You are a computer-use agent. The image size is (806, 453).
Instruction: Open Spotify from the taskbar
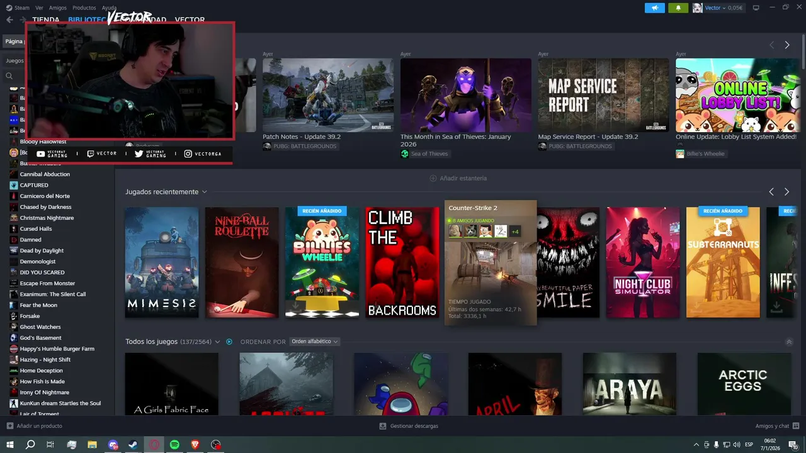[x=174, y=445]
